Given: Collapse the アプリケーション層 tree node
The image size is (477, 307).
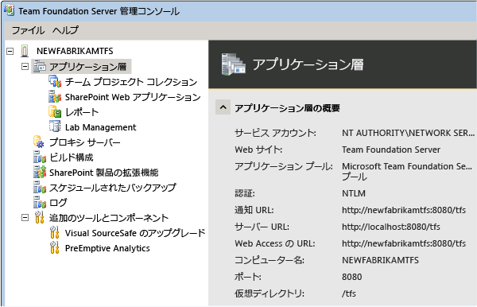Looking at the screenshot, I should pyautogui.click(x=25, y=66).
